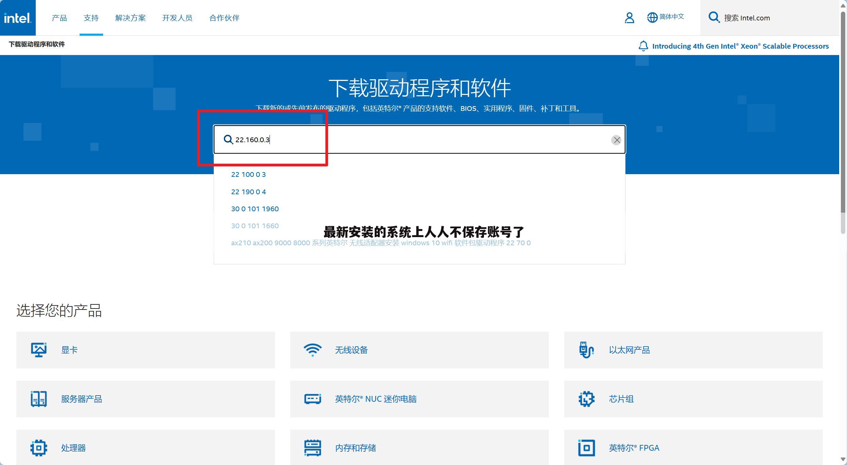847x465 pixels.
Task: Select suggestion 30 0 101 1960
Action: tap(255, 209)
